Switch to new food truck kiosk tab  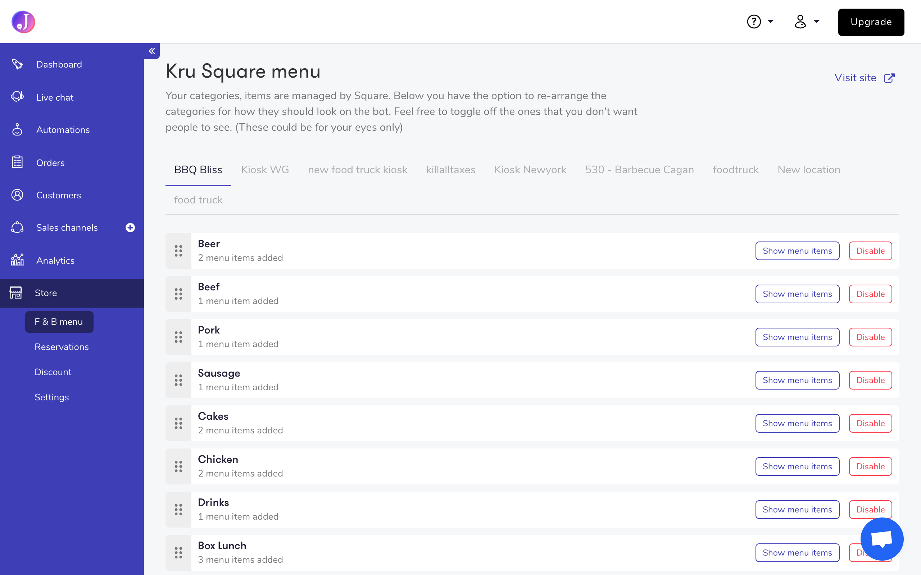point(357,170)
